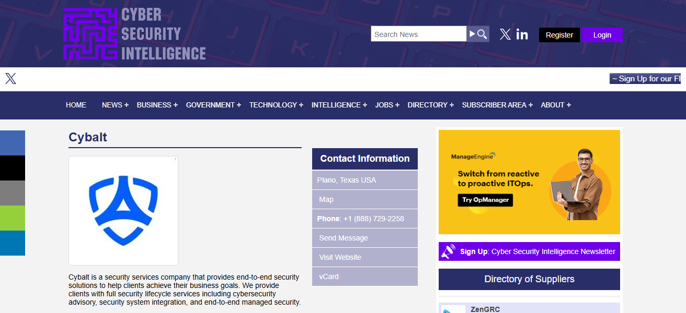Open the ZenGRC supplier entry
This screenshot has height=313, width=686.
click(x=485, y=309)
